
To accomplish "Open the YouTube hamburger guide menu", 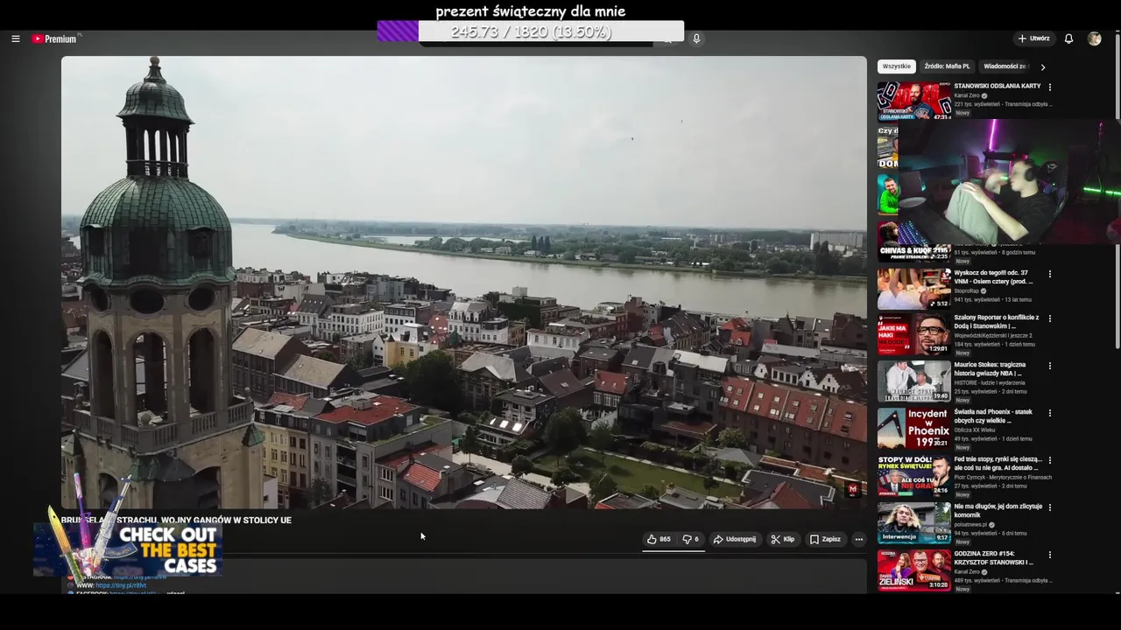I will (15, 38).
